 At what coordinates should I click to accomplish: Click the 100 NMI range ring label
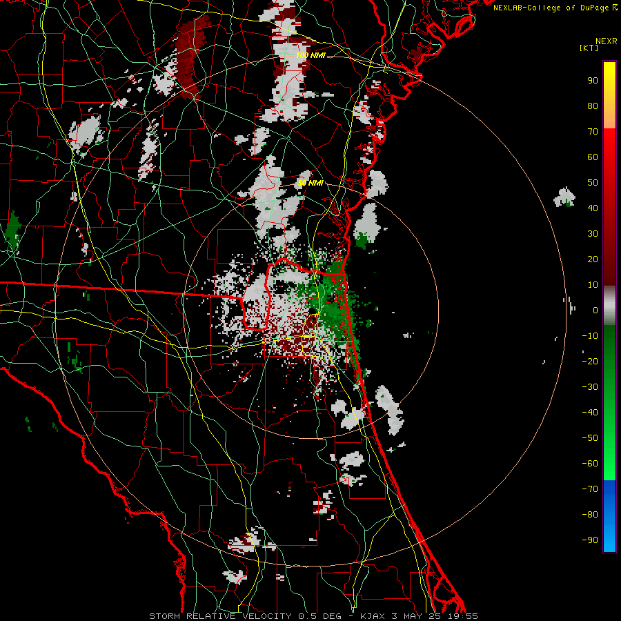pyautogui.click(x=310, y=55)
